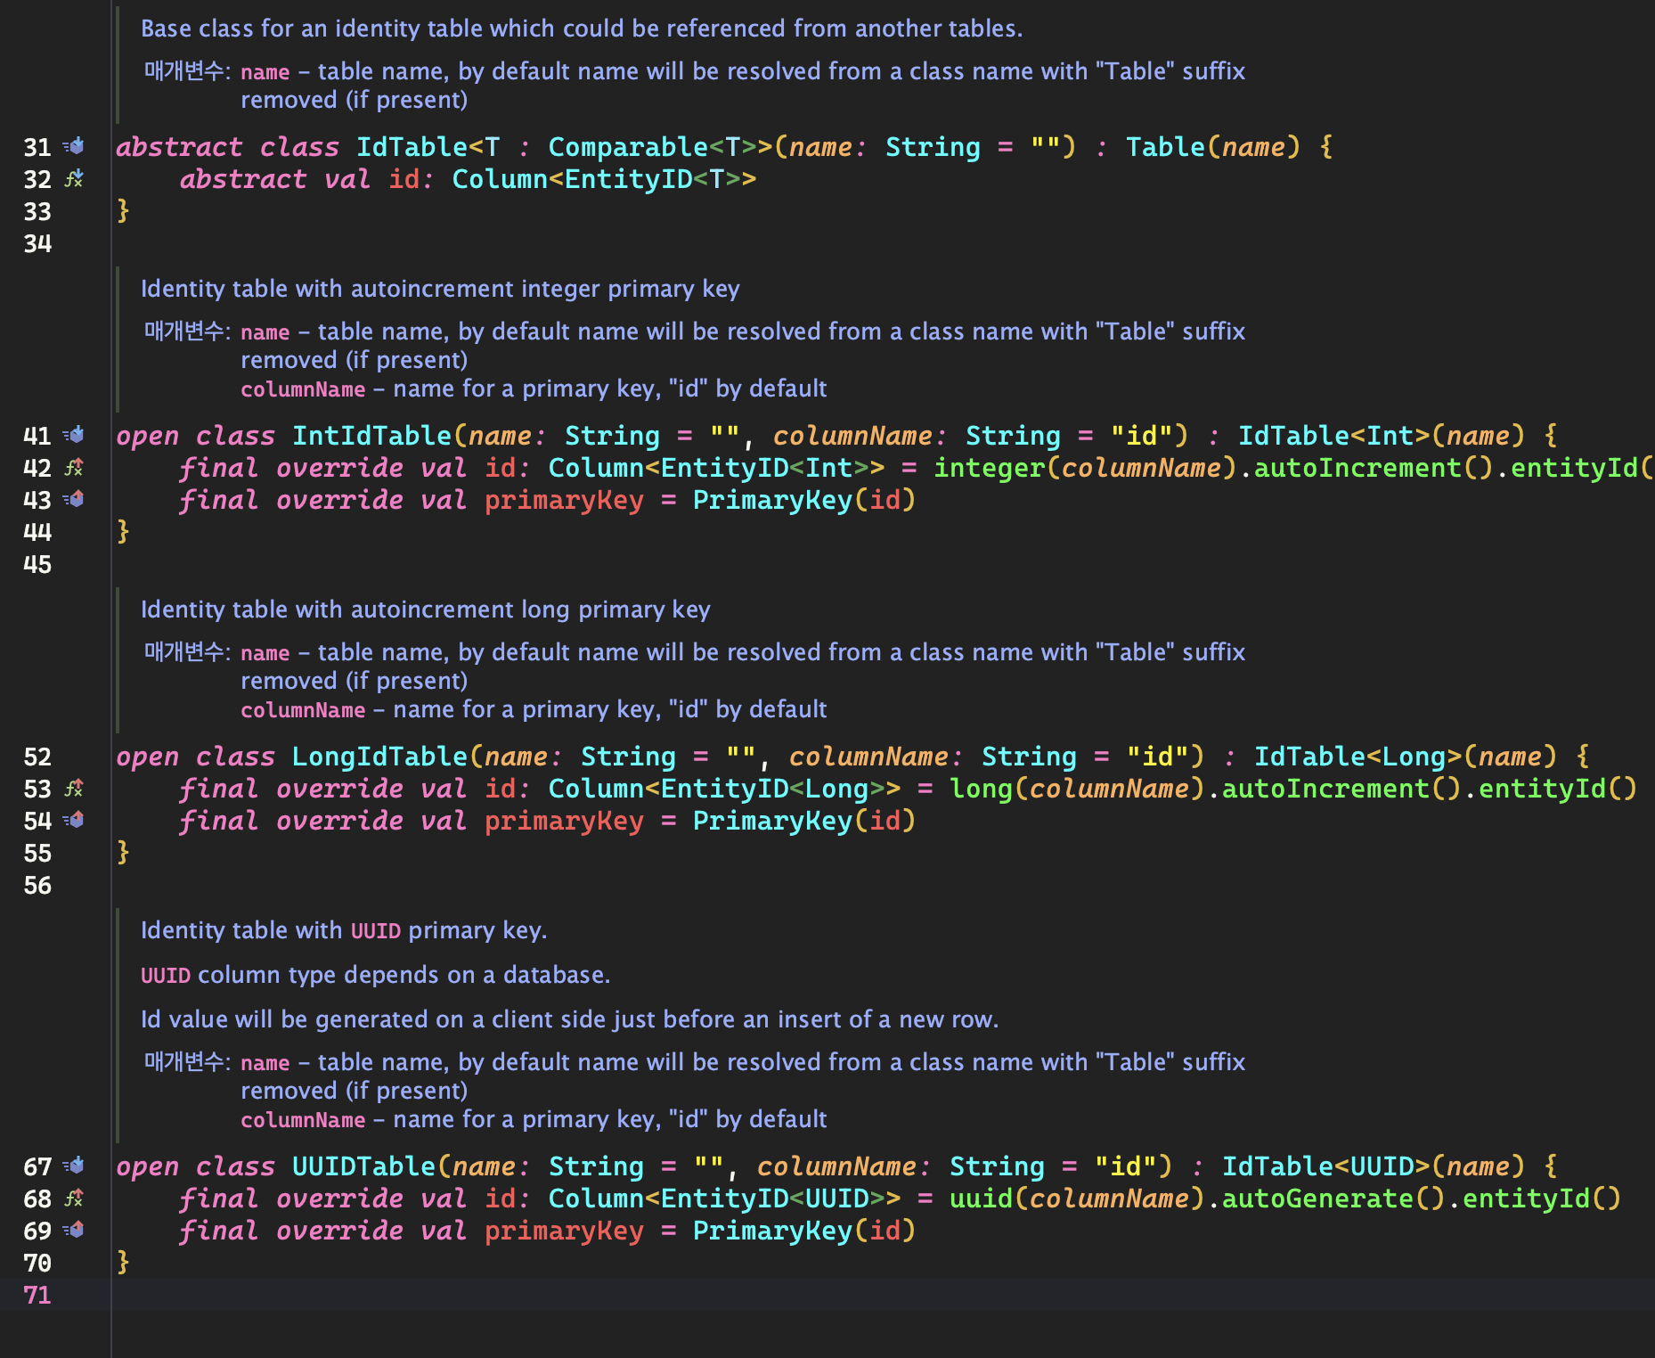1655x1358 pixels.
Task: Click line number 34 in the gutter
Action: [x=37, y=243]
